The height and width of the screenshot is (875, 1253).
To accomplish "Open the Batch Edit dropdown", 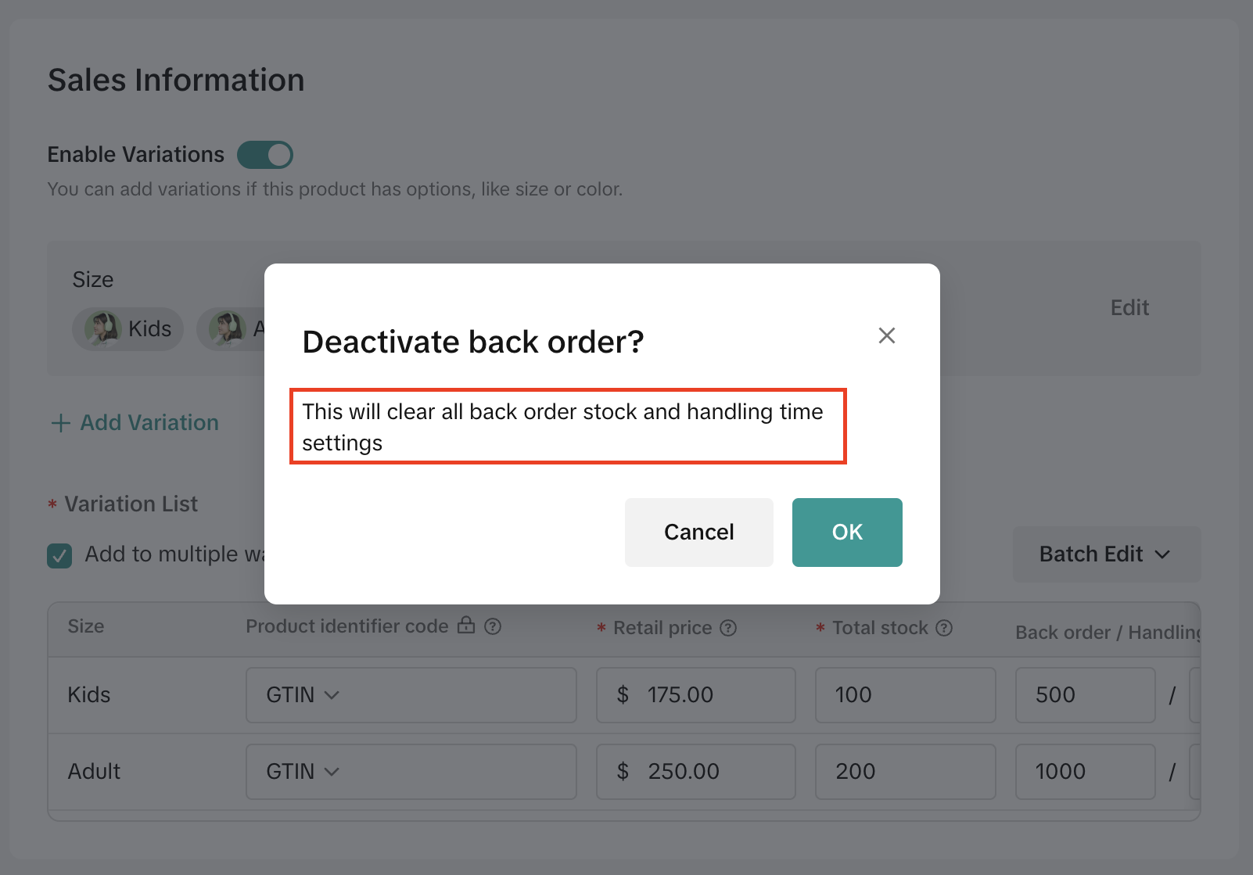I will click(x=1106, y=554).
